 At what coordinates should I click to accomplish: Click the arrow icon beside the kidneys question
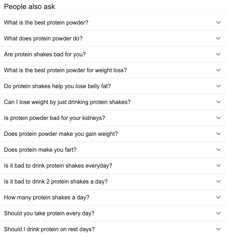tap(218, 118)
